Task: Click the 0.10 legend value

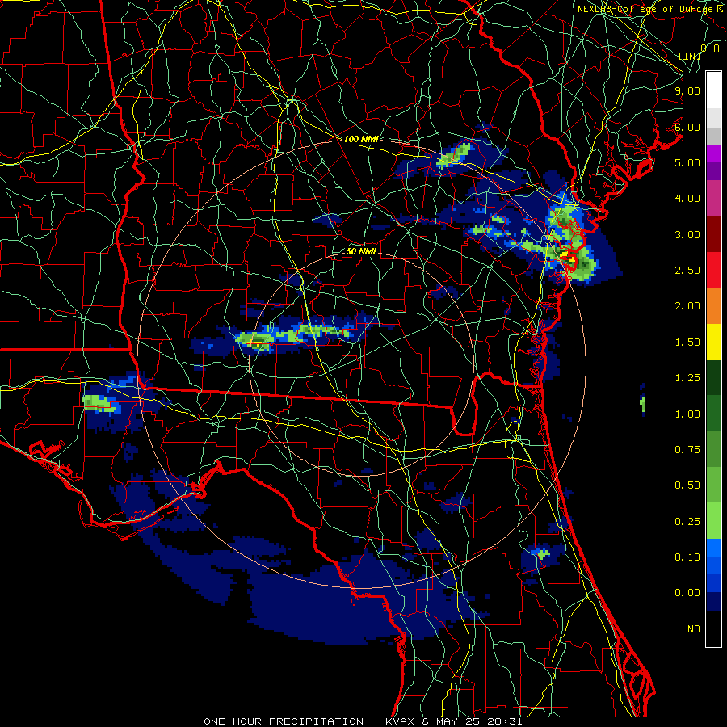Action: [687, 557]
